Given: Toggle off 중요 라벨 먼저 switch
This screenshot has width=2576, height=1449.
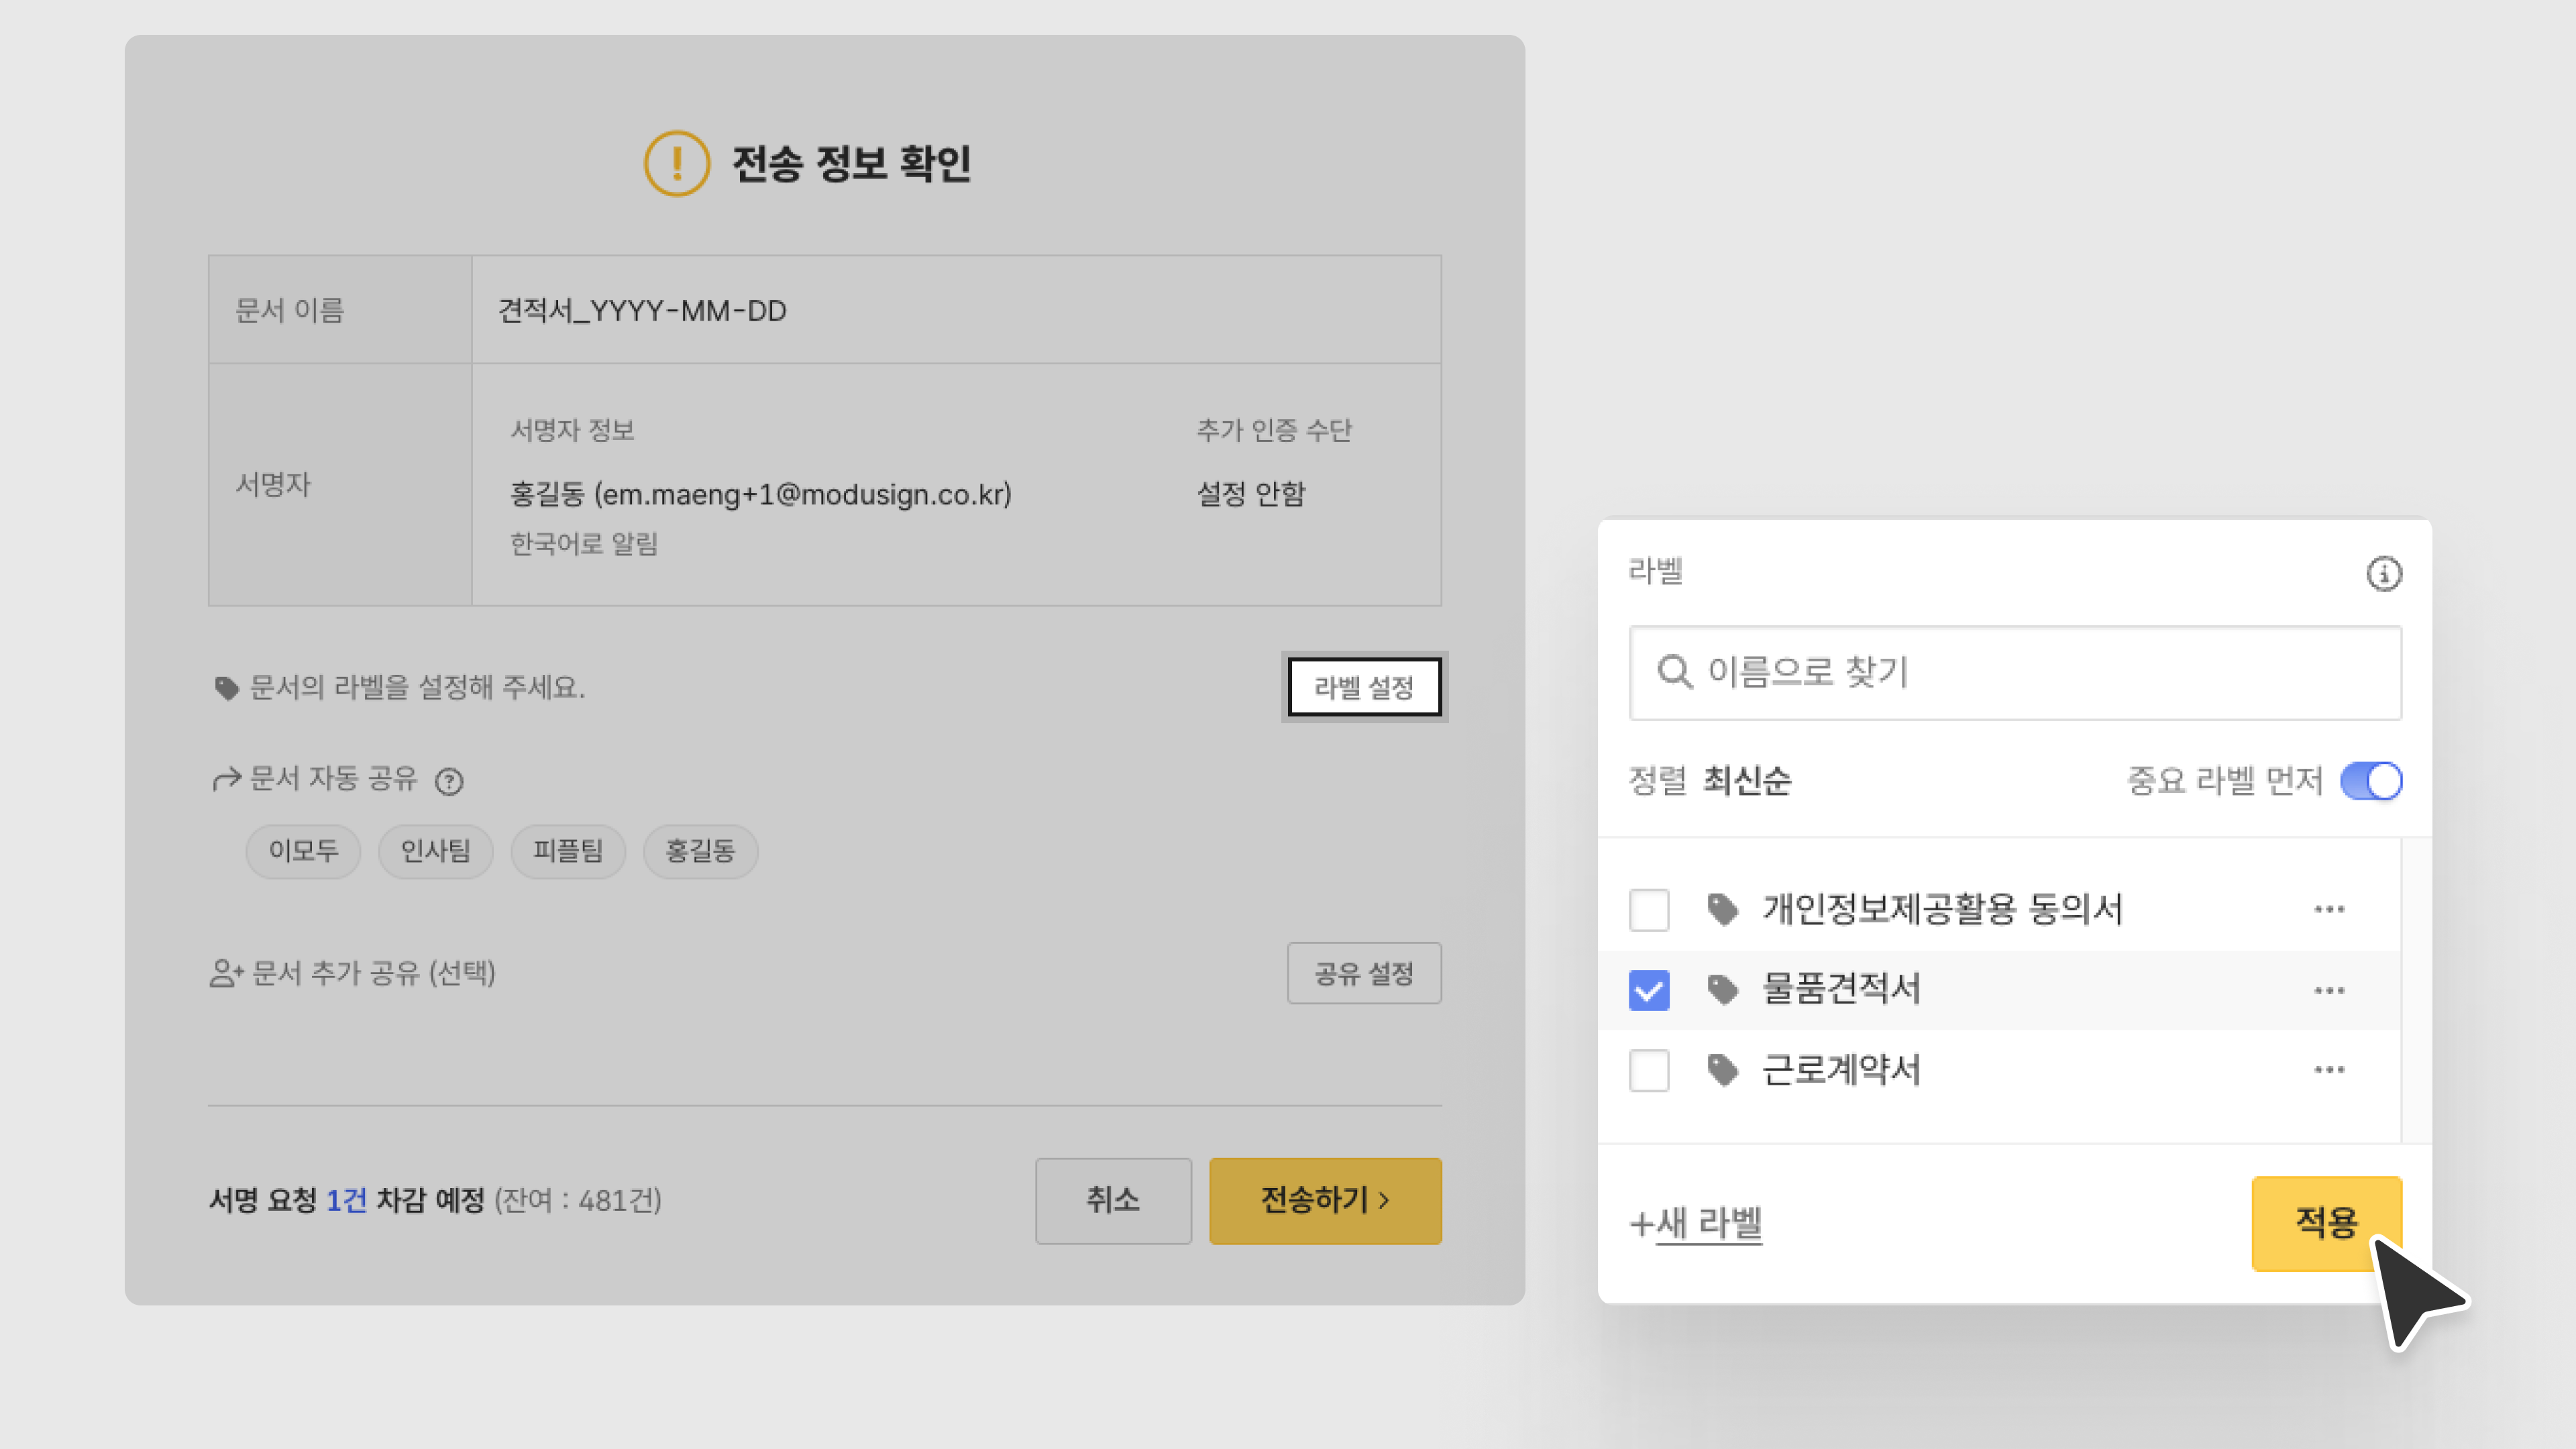Looking at the screenshot, I should [x=2371, y=781].
